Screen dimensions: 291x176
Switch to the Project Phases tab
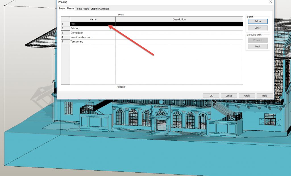click(x=66, y=9)
